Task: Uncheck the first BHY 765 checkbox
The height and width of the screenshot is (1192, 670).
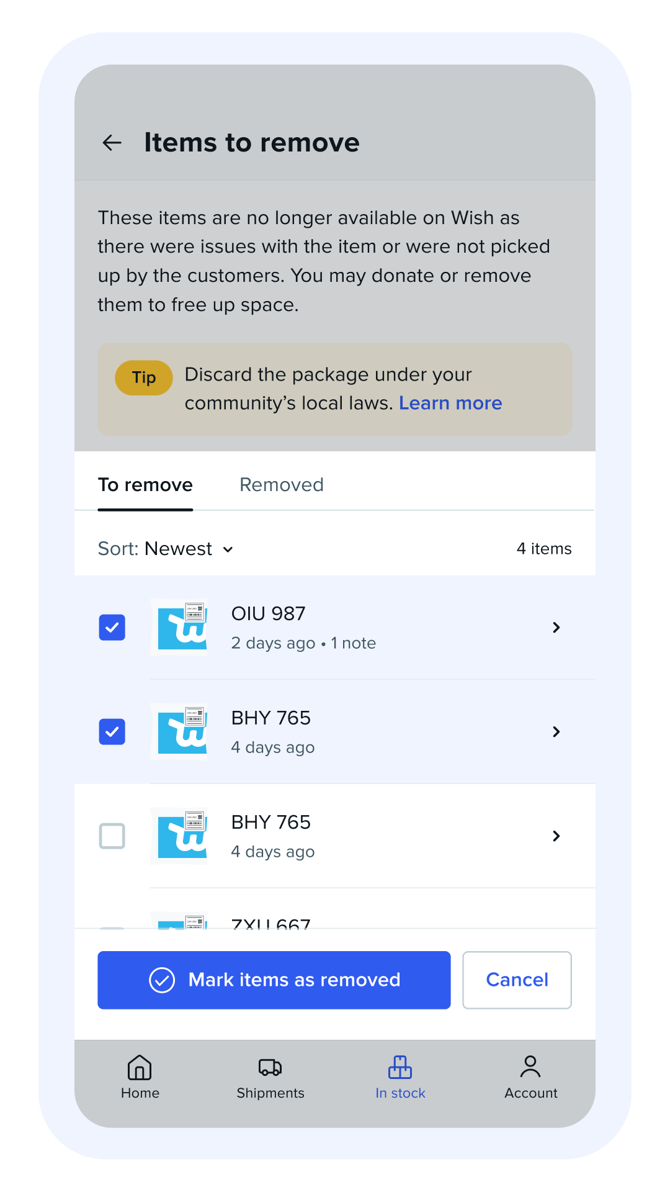Action: pos(112,731)
